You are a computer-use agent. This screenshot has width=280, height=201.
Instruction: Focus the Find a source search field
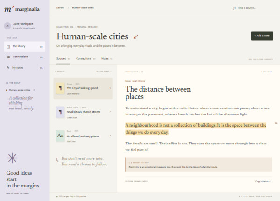tap(252, 8)
